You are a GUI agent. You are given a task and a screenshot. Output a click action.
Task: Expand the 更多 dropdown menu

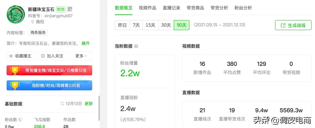(81, 56)
